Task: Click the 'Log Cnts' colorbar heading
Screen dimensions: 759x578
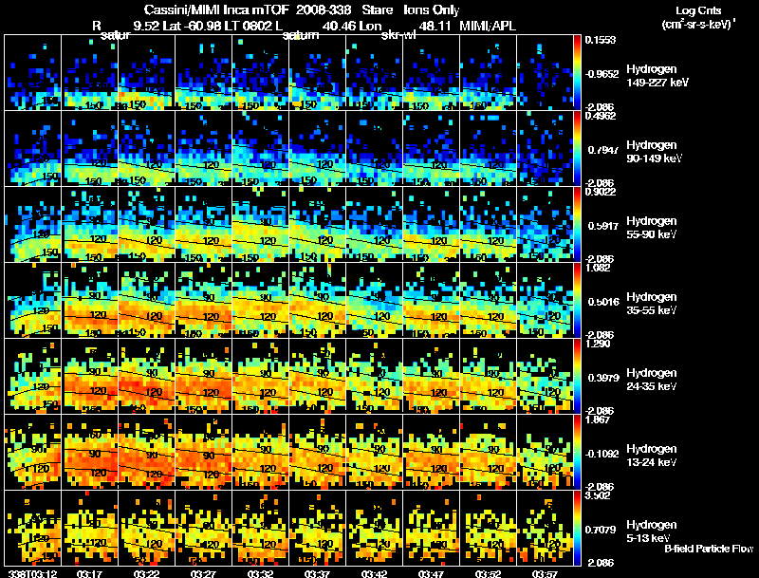Action: 698,10
